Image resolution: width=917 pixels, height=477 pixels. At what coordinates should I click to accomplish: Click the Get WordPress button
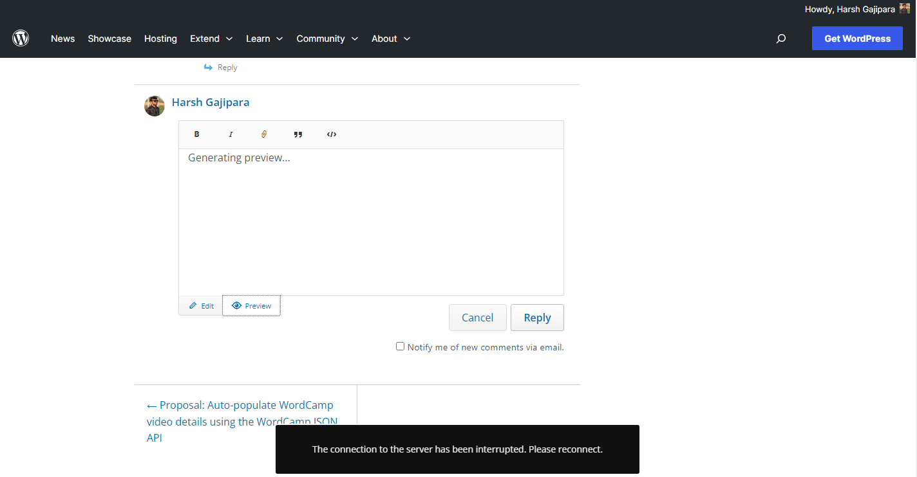(x=857, y=39)
